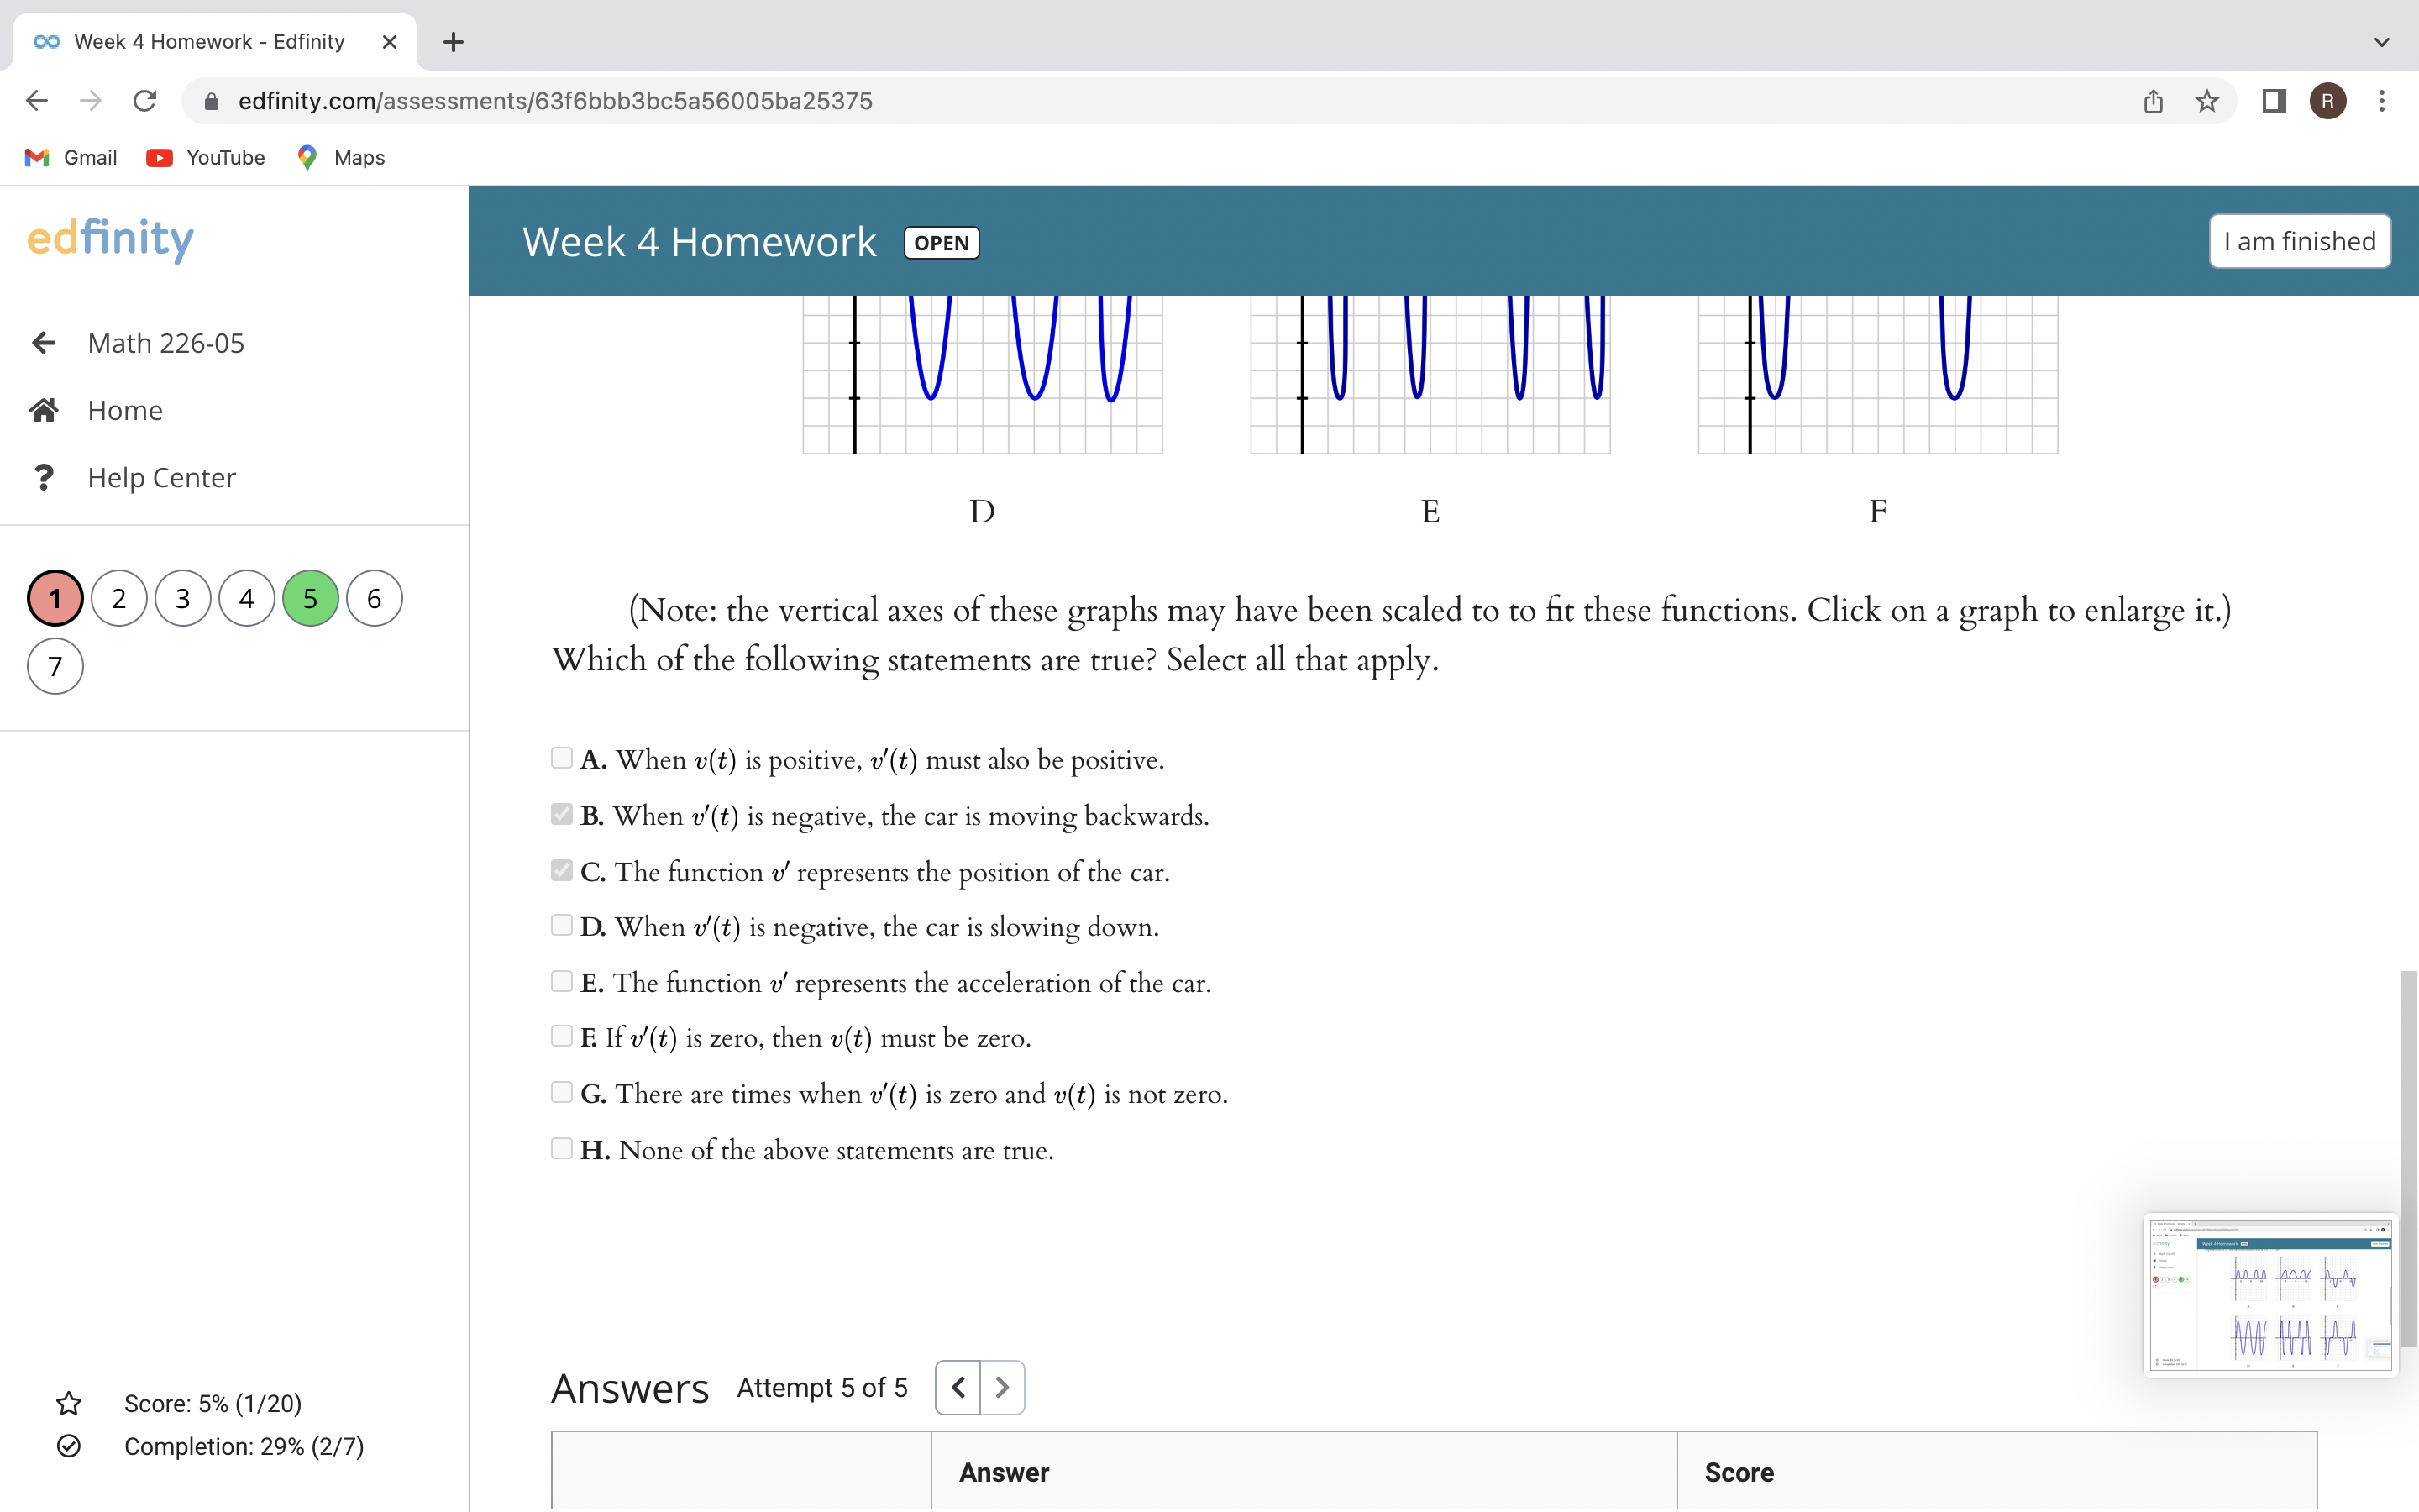This screenshot has height=1512, width=2419.
Task: Go to next attempt with right chevron
Action: (x=1003, y=1387)
